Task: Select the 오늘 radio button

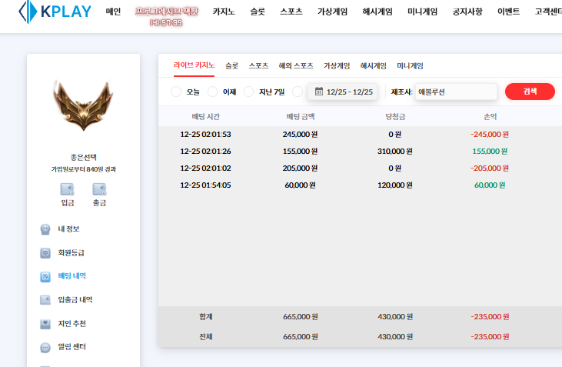Action: pyautogui.click(x=176, y=92)
